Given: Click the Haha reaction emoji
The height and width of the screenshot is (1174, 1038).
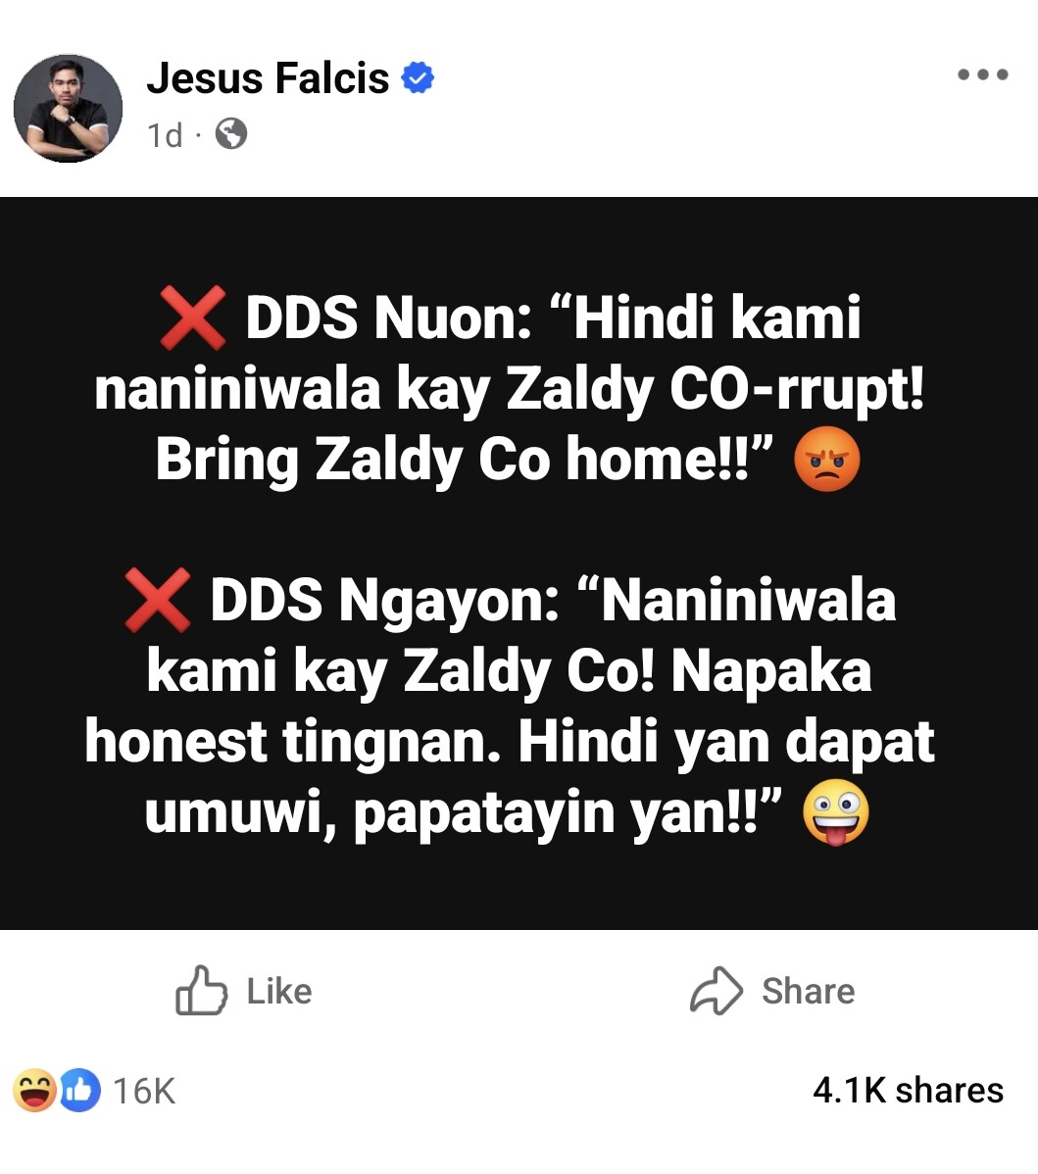Looking at the screenshot, I should pyautogui.click(x=34, y=1090).
